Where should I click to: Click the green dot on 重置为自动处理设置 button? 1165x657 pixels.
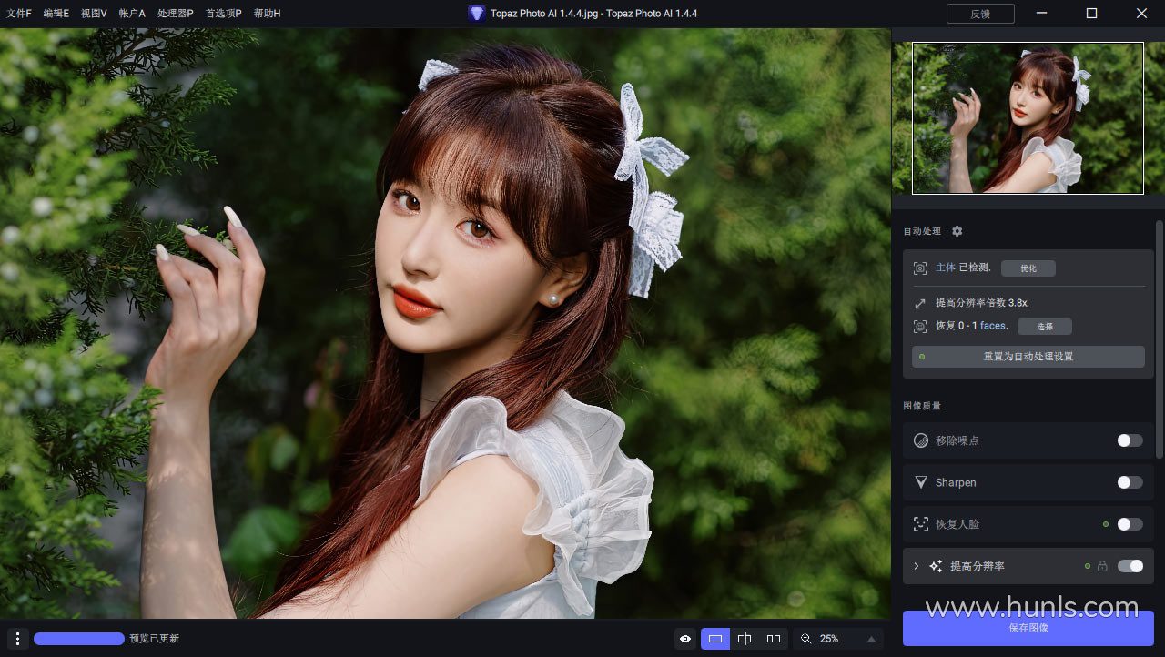[x=922, y=357]
